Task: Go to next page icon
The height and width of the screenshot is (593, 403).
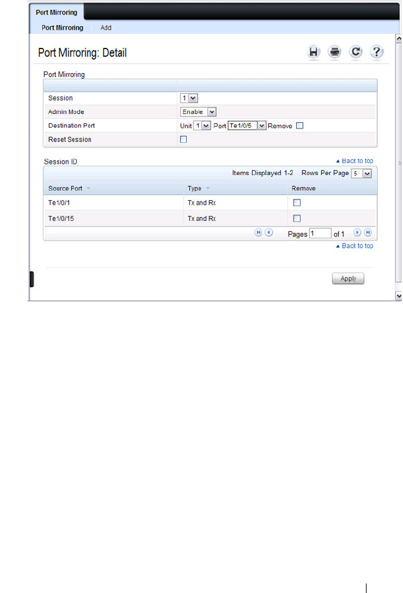Action: click(x=357, y=232)
